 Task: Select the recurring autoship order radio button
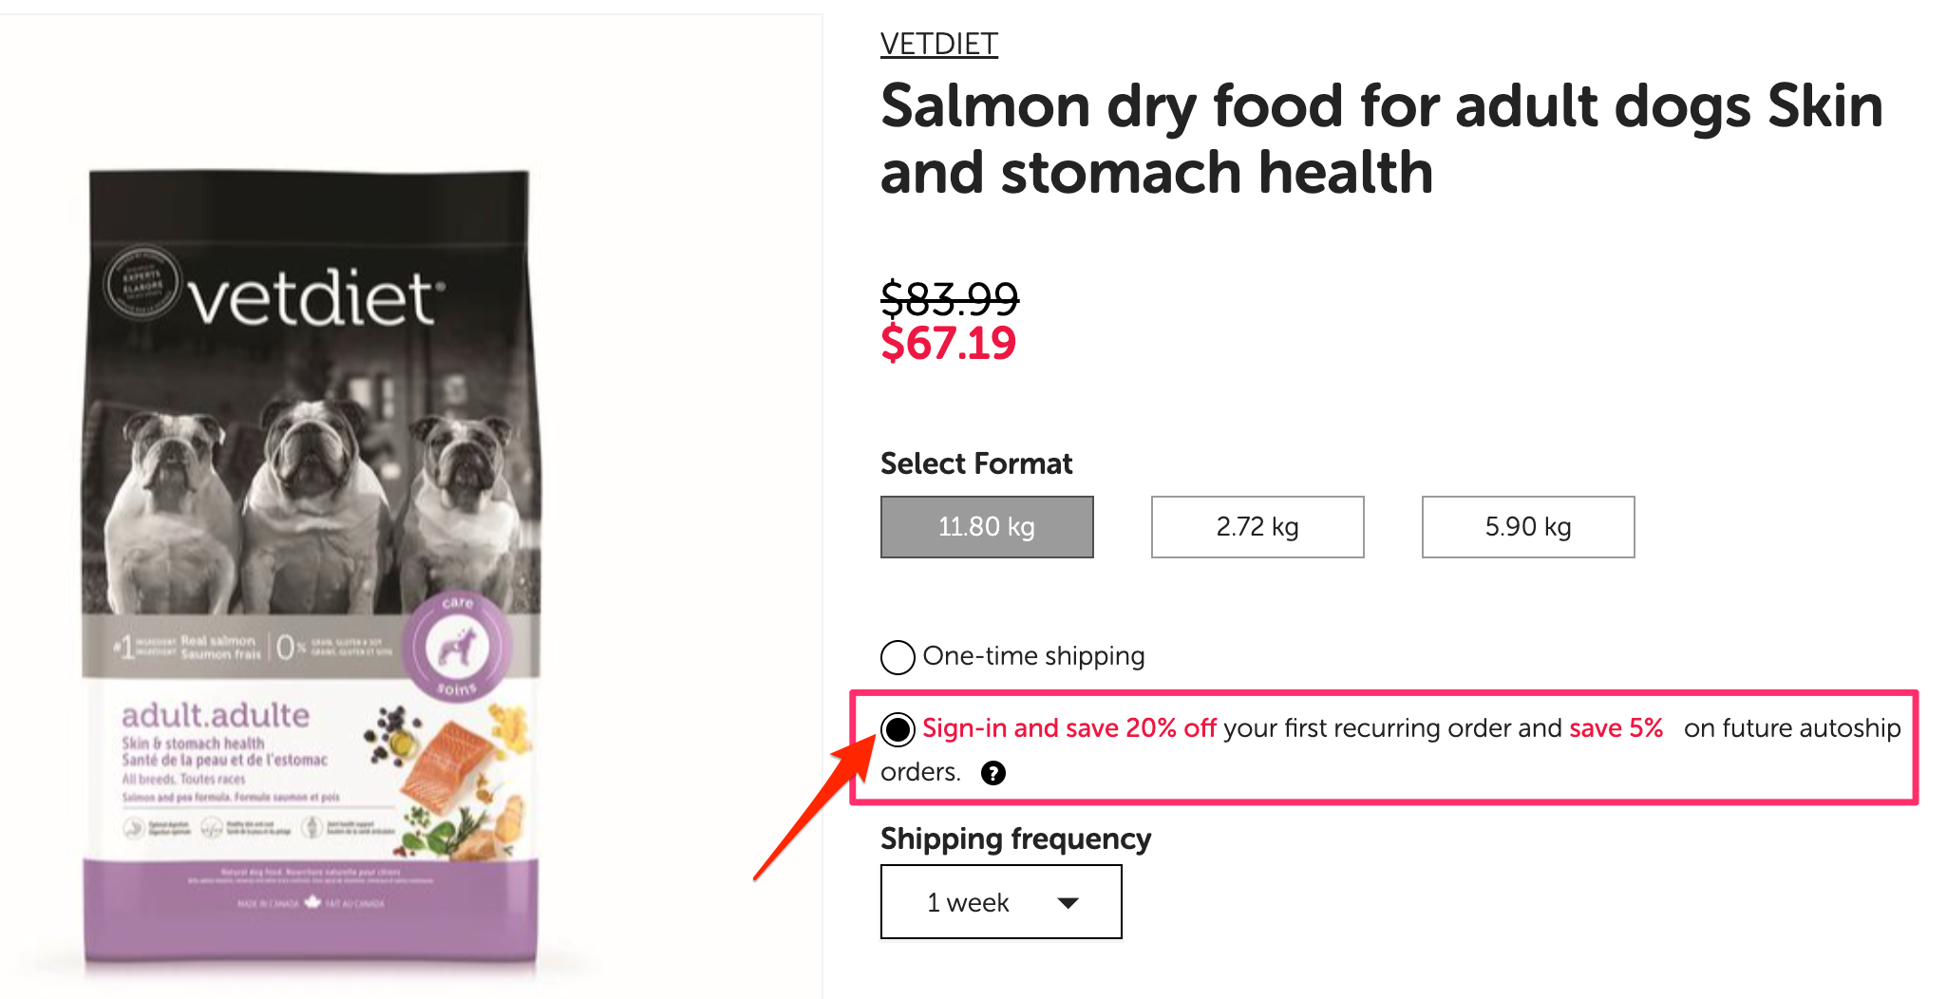(898, 729)
